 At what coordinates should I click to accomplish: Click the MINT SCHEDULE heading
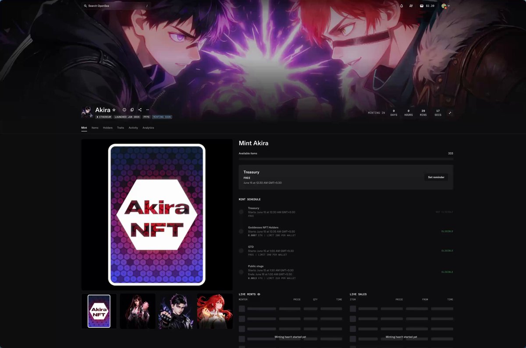[250, 199]
